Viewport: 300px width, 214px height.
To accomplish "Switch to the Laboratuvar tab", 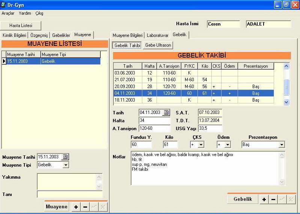I will (x=157, y=35).
